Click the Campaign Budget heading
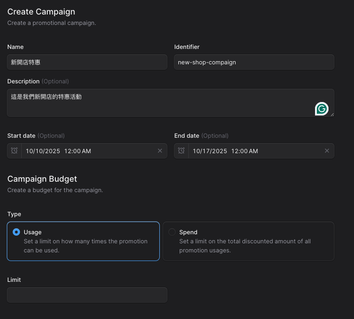This screenshot has width=354, height=319. (x=42, y=179)
